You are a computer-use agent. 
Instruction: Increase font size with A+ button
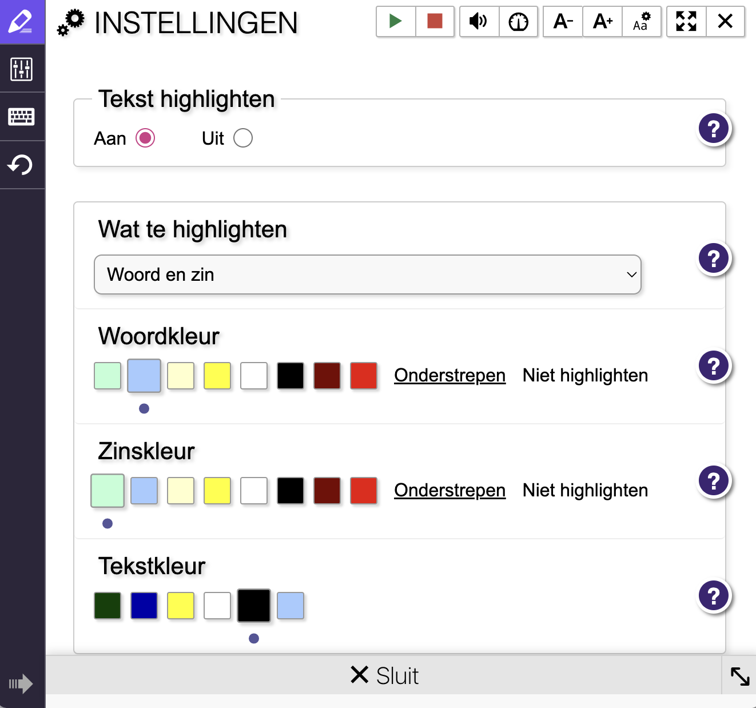click(x=602, y=22)
